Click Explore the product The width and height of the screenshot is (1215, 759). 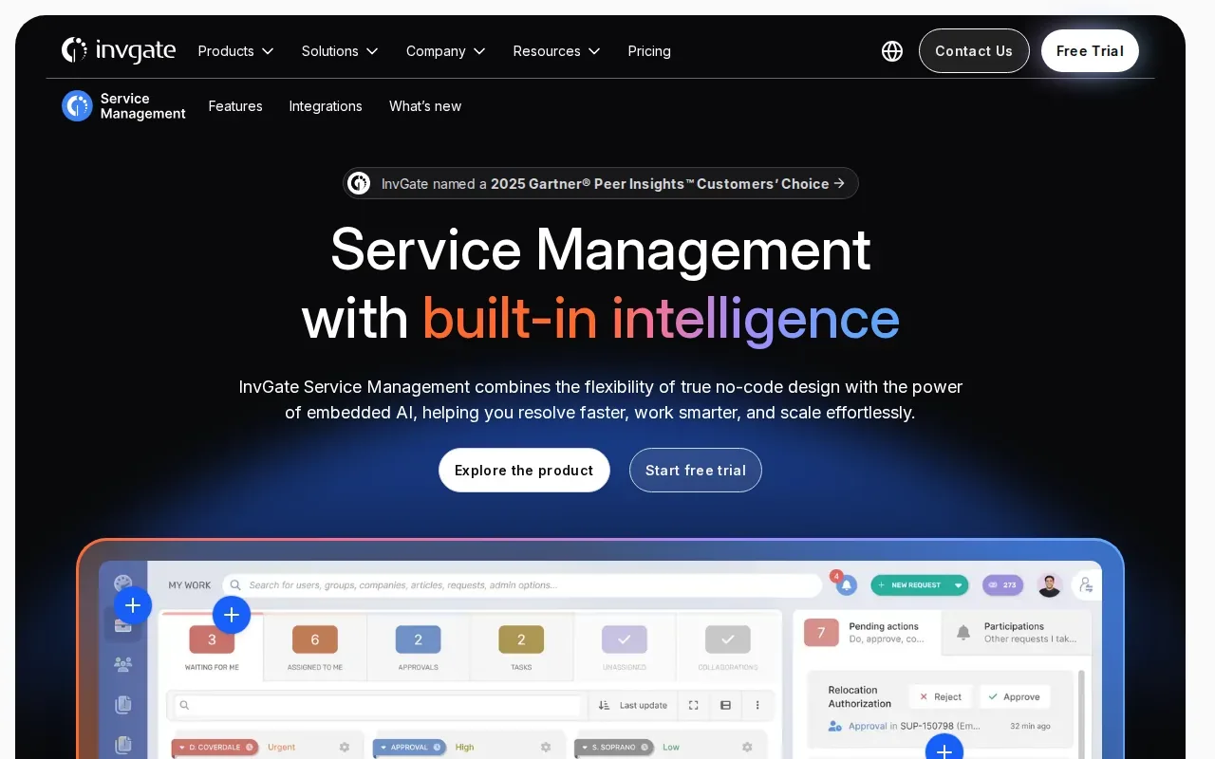[x=524, y=471]
